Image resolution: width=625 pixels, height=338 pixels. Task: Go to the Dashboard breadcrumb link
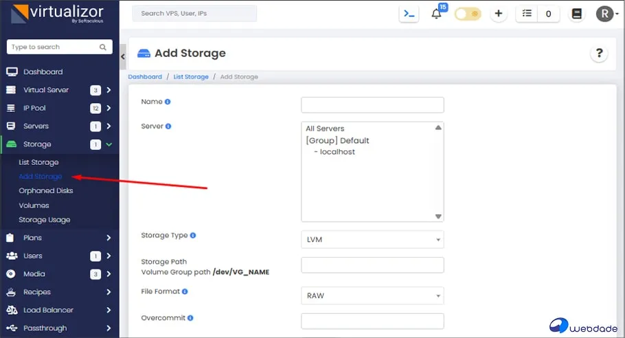pos(145,77)
